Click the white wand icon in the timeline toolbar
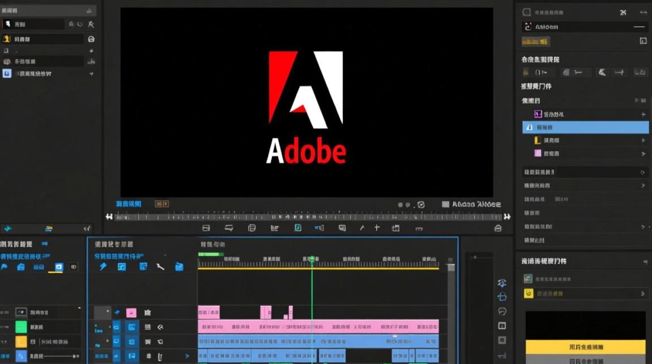652x364 pixels. pyautogui.click(x=161, y=266)
